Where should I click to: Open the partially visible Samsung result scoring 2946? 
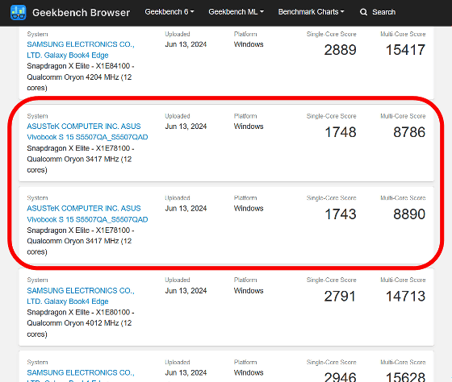(81, 376)
